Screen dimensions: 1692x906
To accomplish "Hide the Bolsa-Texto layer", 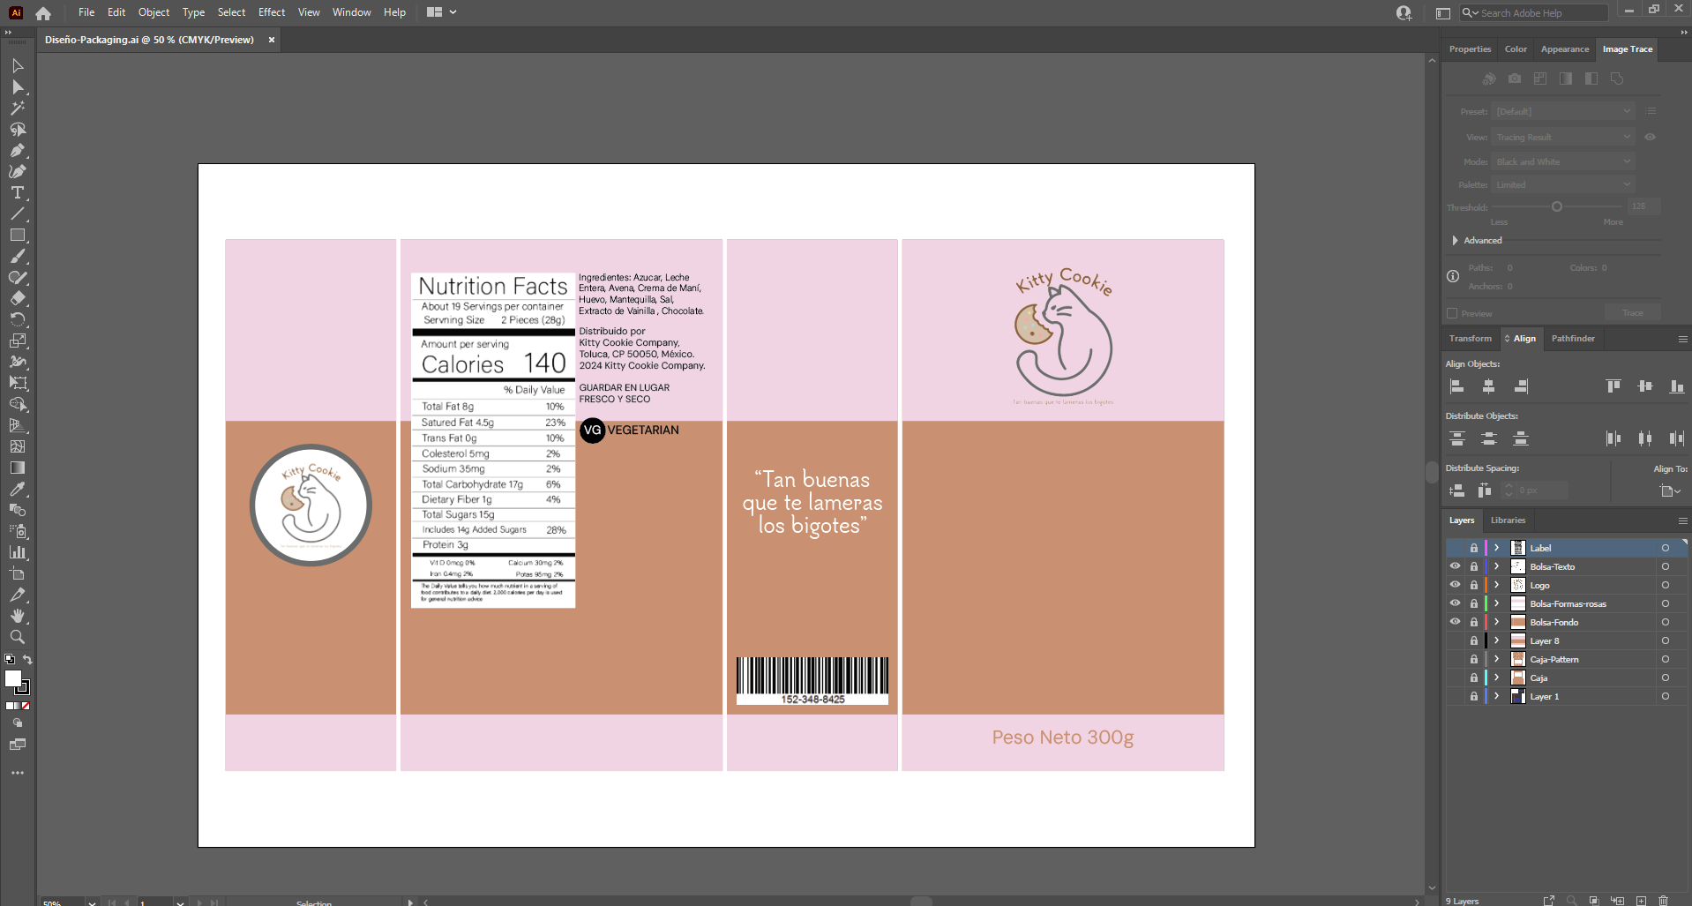I will [1455, 566].
